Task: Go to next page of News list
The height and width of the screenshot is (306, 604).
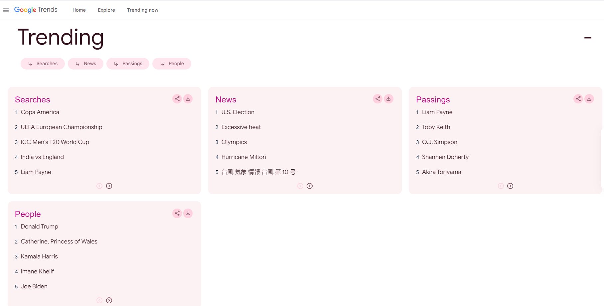Action: tap(310, 186)
